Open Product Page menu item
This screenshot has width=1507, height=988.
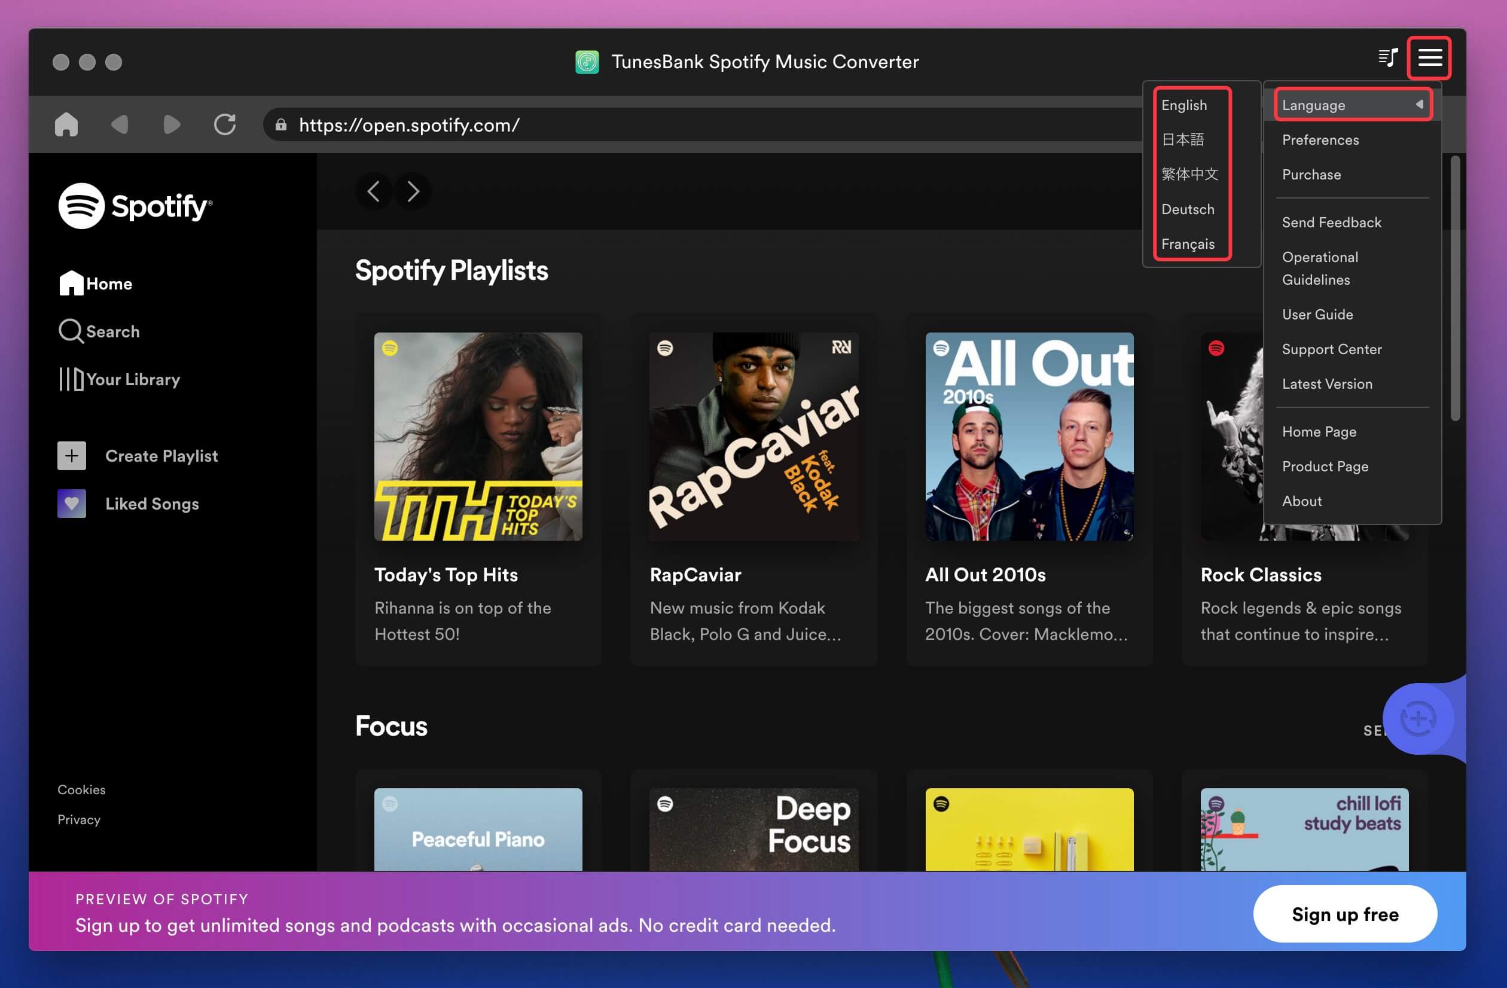1325,466
